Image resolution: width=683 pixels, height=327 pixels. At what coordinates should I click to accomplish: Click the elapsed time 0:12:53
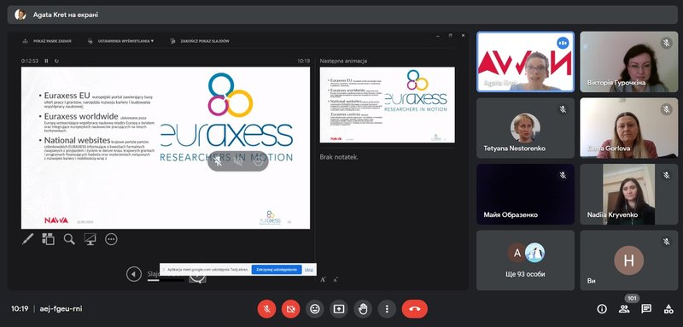pos(30,61)
